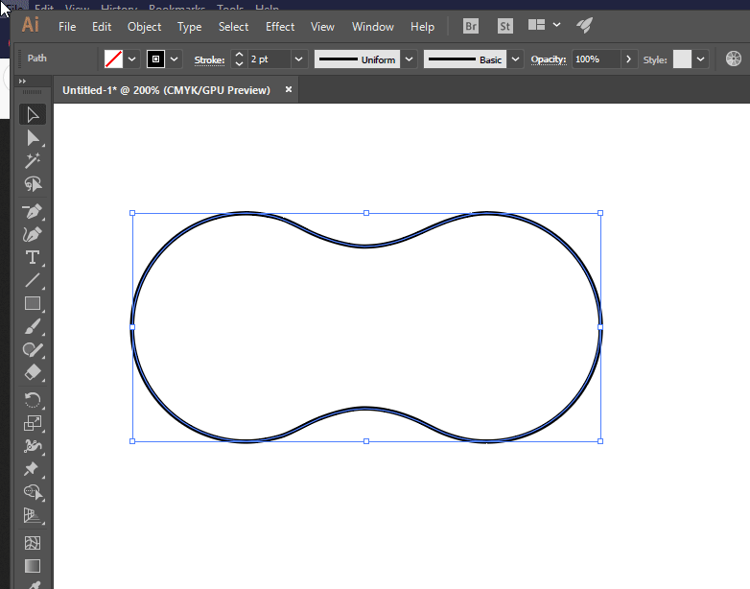Select the Paintbrush tool
The height and width of the screenshot is (589, 750).
point(33,327)
